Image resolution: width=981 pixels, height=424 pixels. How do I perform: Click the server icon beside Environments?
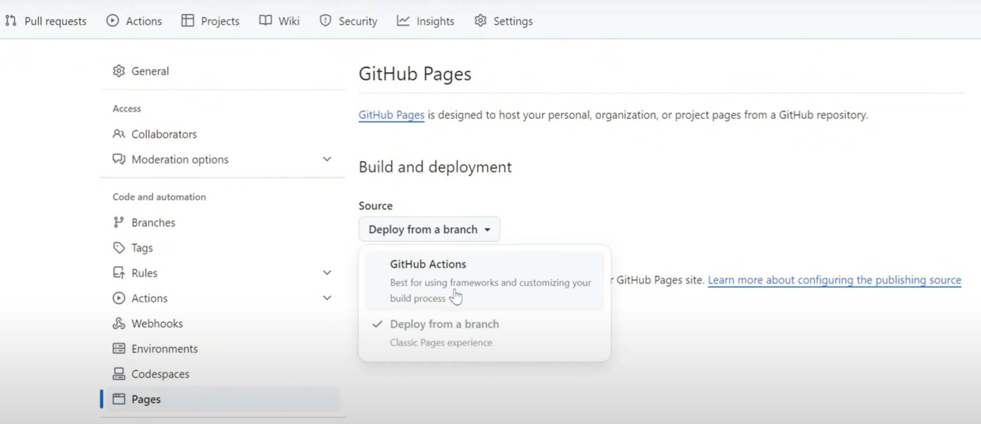119,348
